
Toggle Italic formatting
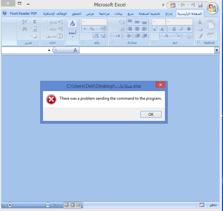click(181, 29)
